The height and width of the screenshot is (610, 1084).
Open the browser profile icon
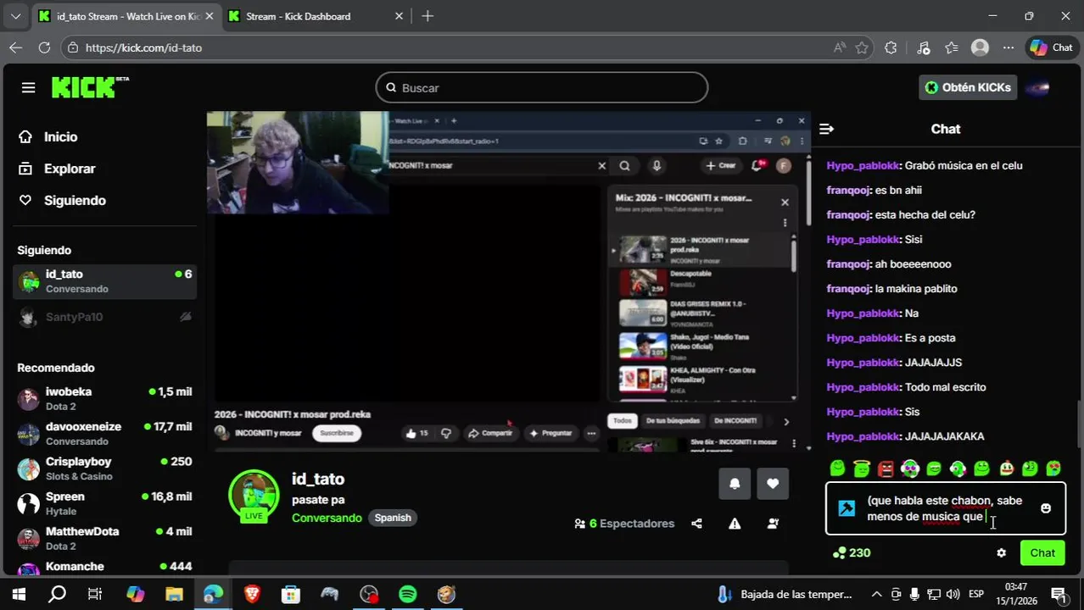(x=980, y=47)
